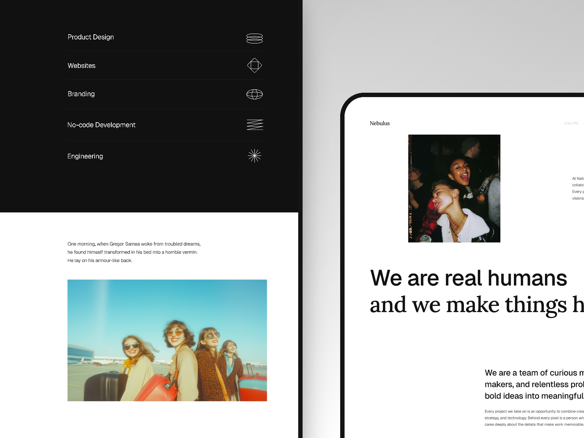Click the small "Every project we take on" text
584x438 pixels.
click(x=534, y=418)
